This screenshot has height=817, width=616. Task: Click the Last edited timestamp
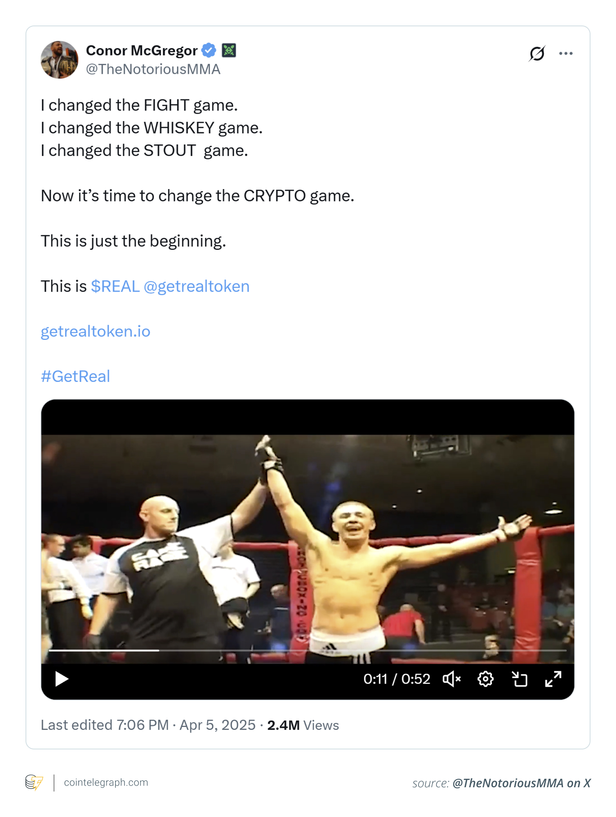click(x=148, y=725)
